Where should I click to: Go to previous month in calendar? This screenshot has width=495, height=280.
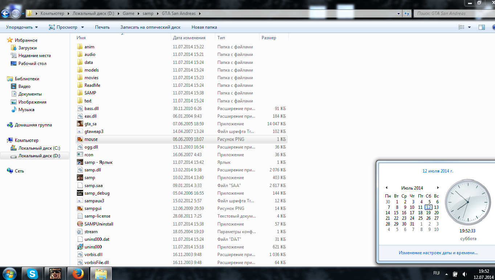(386, 188)
